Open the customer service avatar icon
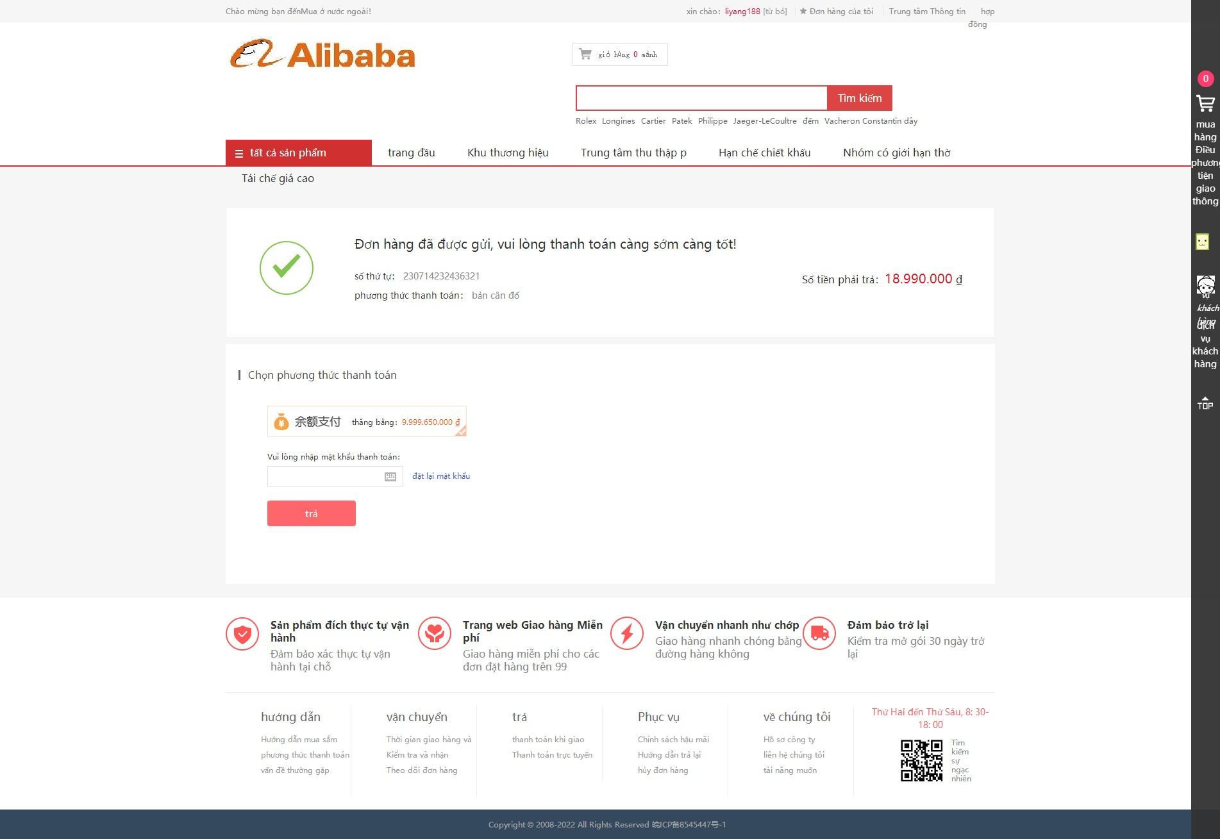The image size is (1220, 839). [x=1205, y=285]
